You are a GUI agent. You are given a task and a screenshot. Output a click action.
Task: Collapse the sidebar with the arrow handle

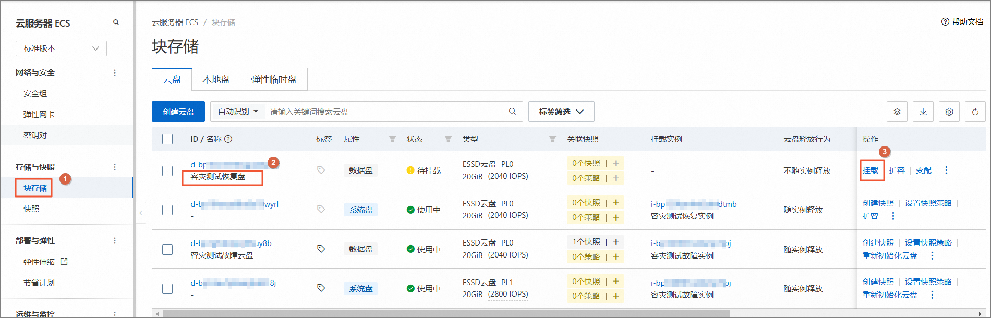point(140,213)
